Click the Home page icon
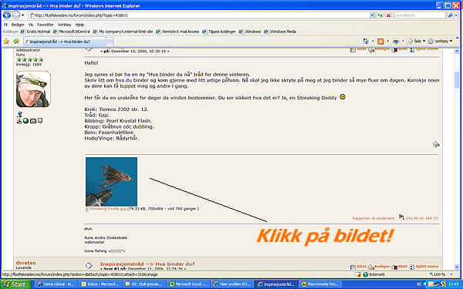The image size is (463, 289). tap(366, 42)
